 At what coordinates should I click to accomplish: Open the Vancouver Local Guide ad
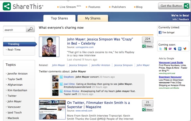click(x=171, y=62)
